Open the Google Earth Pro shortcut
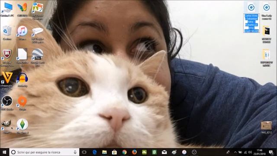The image size is (277, 156). coord(38,58)
